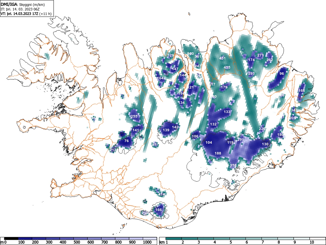
Task: Click the km unit label on the legend
Action: coord(162,242)
